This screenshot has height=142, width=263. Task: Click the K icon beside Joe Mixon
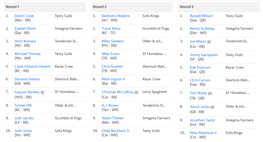(209, 42)
